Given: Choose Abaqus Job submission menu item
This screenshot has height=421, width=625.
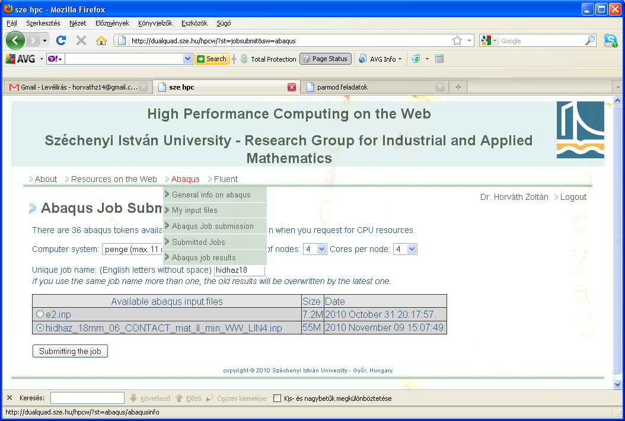Looking at the screenshot, I should 215,226.
